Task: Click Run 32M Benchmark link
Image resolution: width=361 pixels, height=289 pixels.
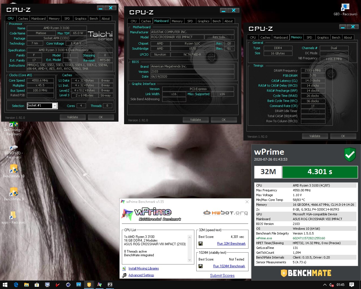Action: [231, 244]
